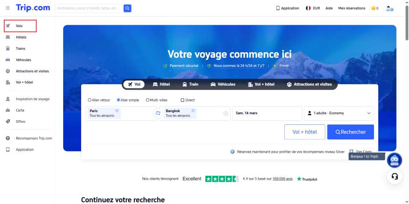
Task: Remove Bangkok from destination field
Action: coord(193,110)
